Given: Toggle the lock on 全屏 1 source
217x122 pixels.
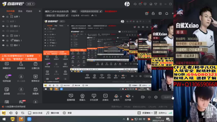Looking at the screenshot, I should click(7, 17).
